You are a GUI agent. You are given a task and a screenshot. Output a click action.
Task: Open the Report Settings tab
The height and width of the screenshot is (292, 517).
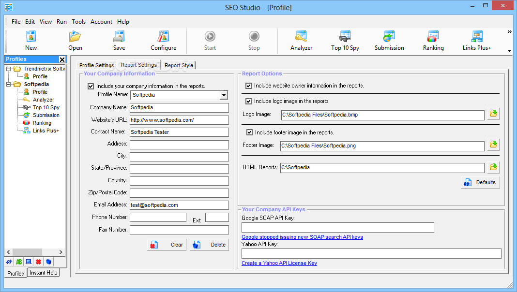138,65
